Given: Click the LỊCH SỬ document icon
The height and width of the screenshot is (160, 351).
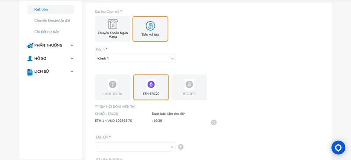Looking at the screenshot, I should pyautogui.click(x=30, y=72).
